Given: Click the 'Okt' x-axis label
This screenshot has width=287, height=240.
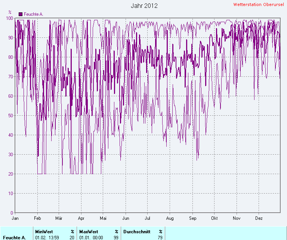Looking at the screenshot, I should pos(215,218).
